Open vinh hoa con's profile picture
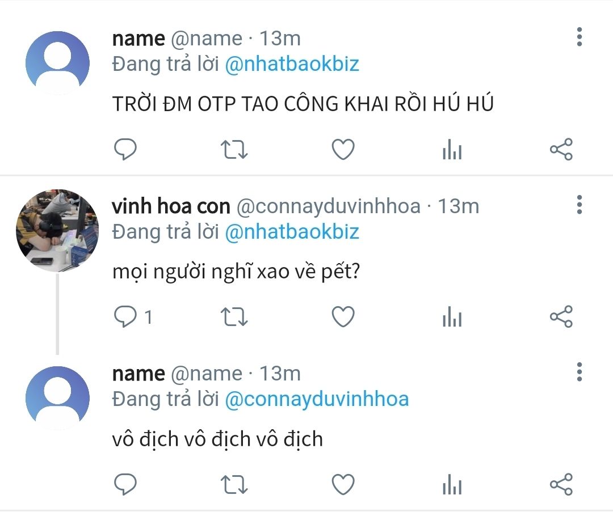The image size is (613, 512). [57, 230]
